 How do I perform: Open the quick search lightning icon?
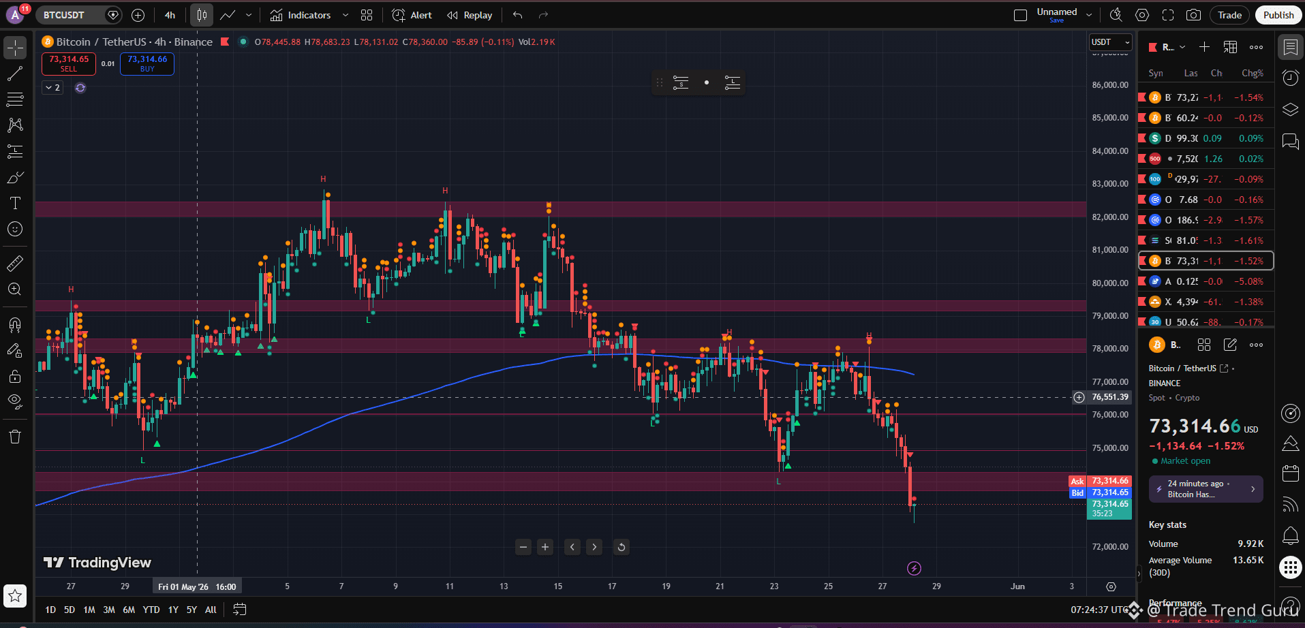1116,15
